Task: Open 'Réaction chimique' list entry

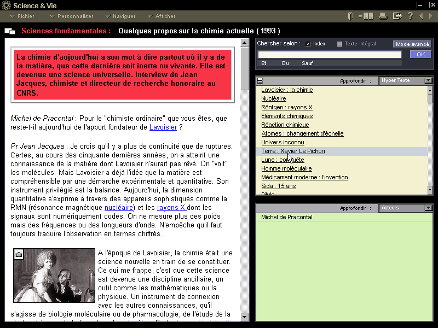Action: tap(285, 125)
